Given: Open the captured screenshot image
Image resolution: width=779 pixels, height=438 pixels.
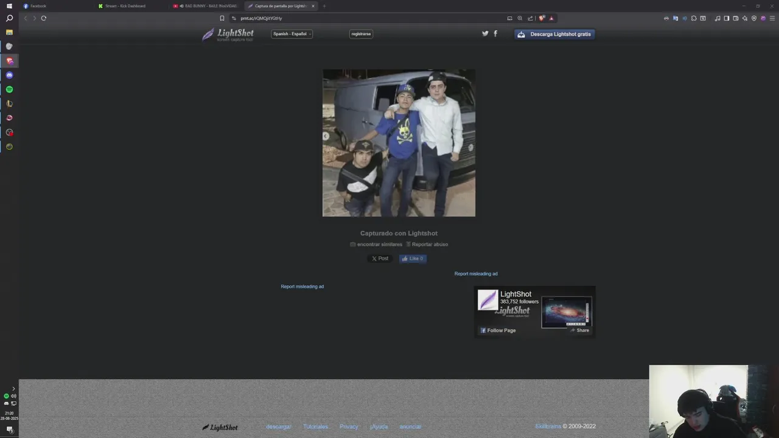Looking at the screenshot, I should pyautogui.click(x=399, y=143).
